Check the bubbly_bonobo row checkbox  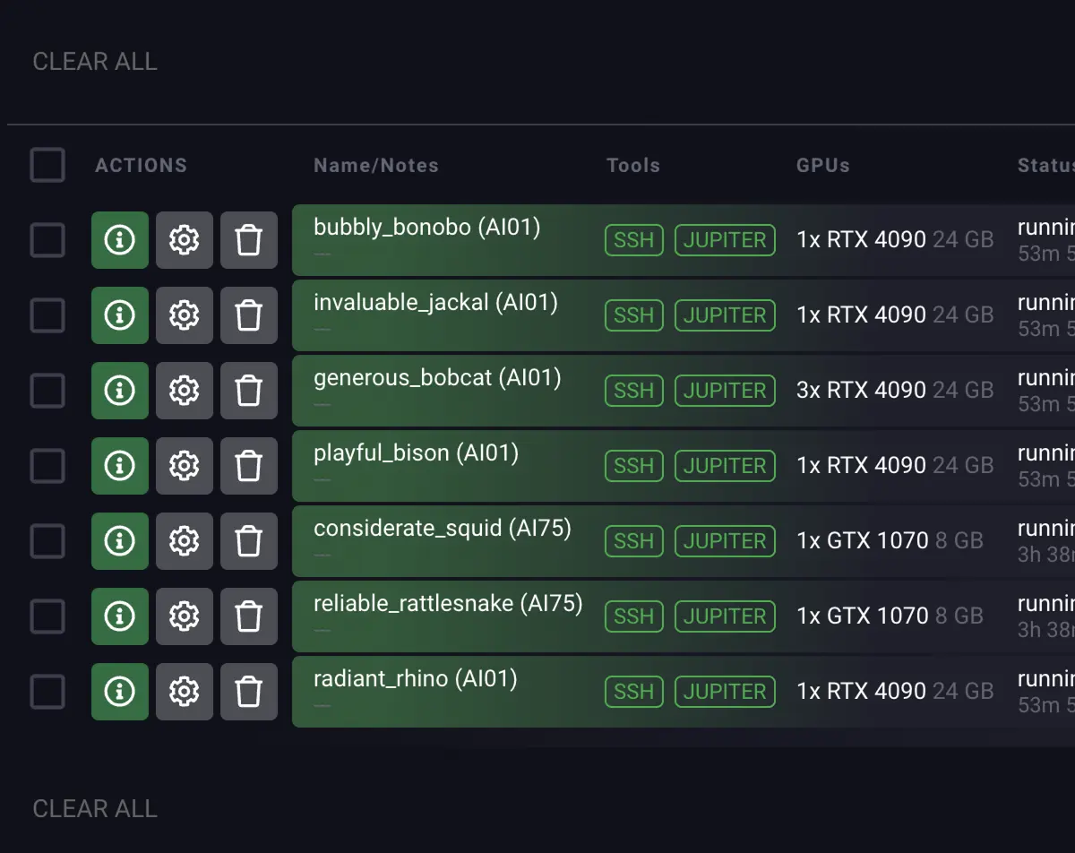tap(47, 240)
